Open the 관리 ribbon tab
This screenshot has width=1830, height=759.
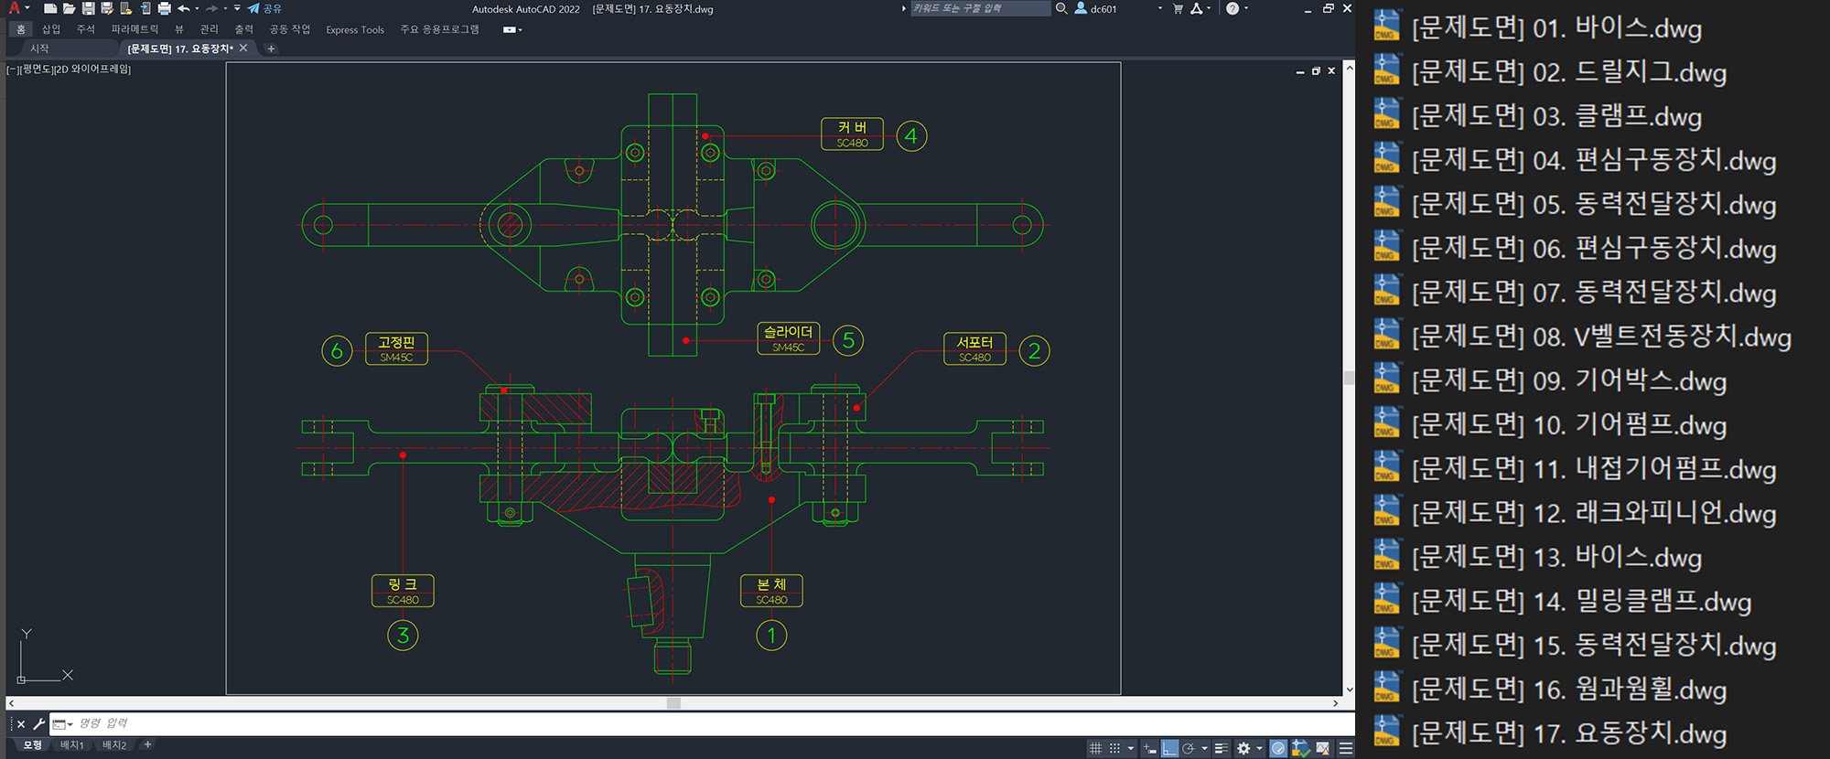tap(210, 29)
